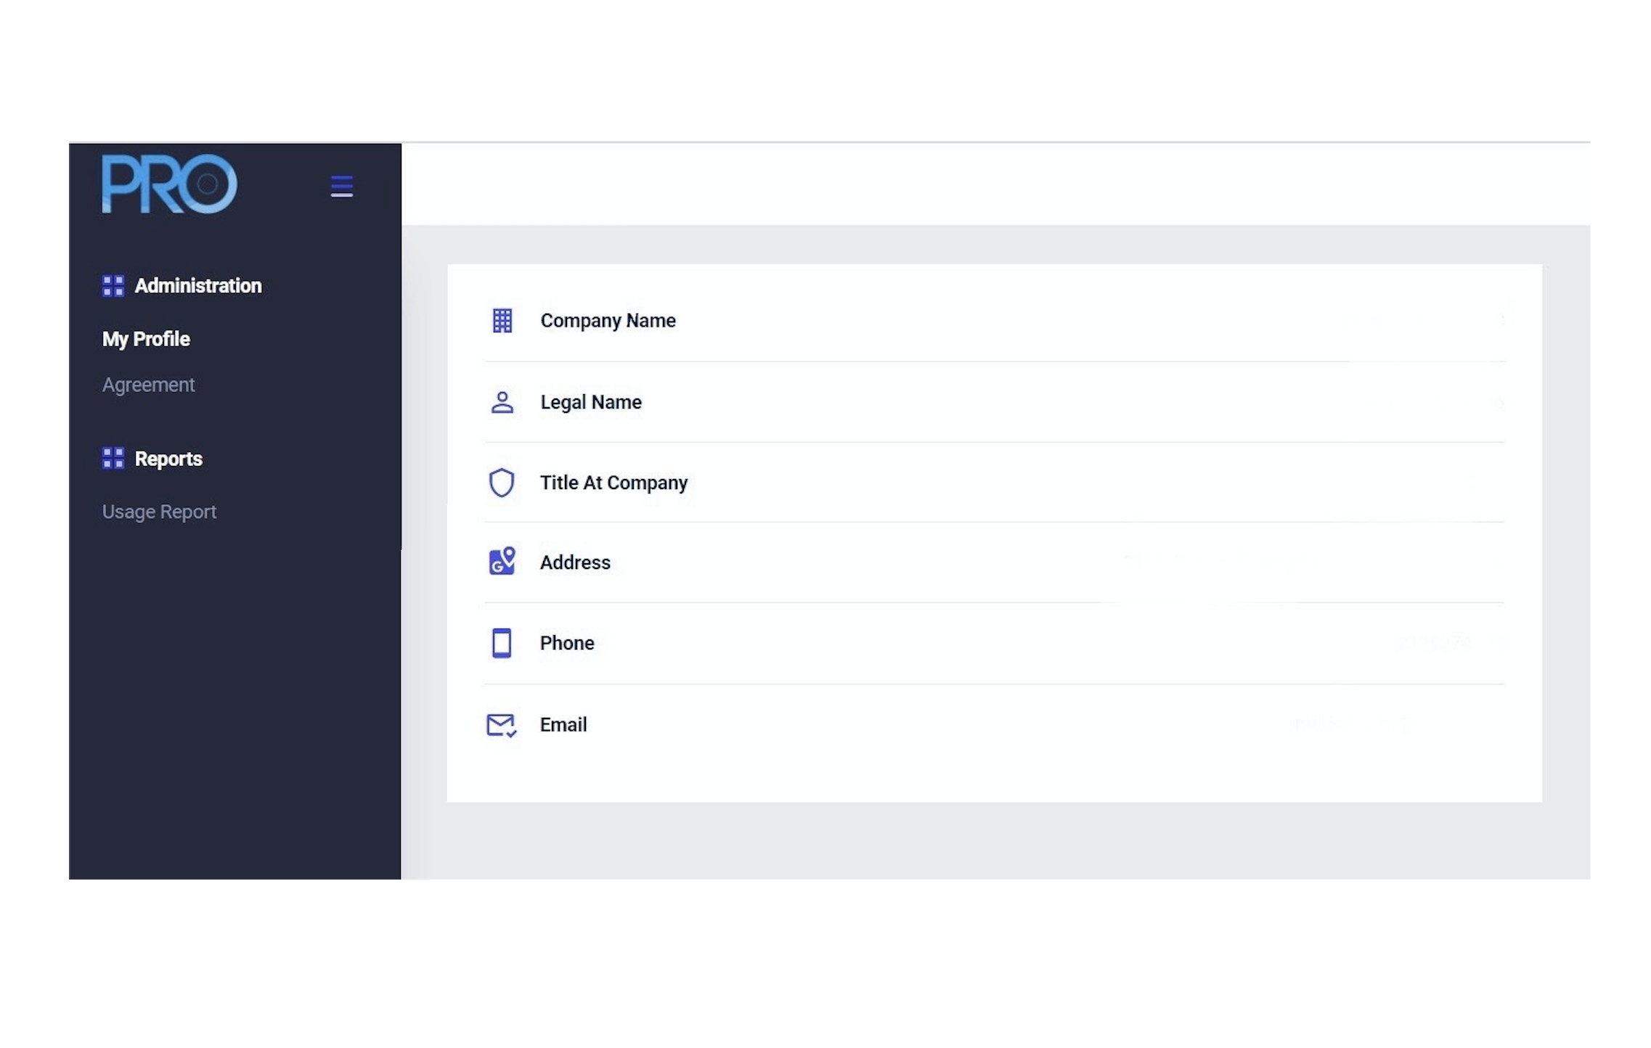Toggle the sidebar with the hamburger menu
This screenshot has width=1651, height=1048.
(341, 187)
